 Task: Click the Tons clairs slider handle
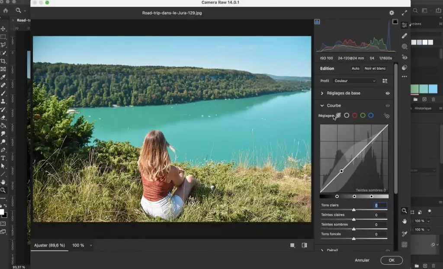click(354, 210)
